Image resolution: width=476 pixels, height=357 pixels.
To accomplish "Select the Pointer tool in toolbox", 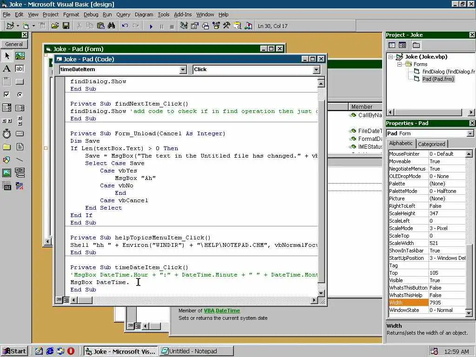I will [7, 56].
